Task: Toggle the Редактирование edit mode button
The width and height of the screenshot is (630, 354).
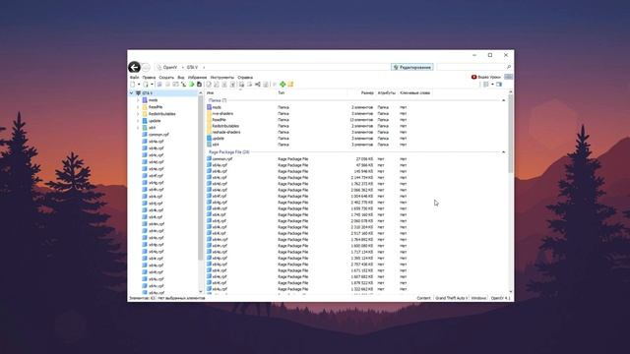Action: click(x=412, y=67)
